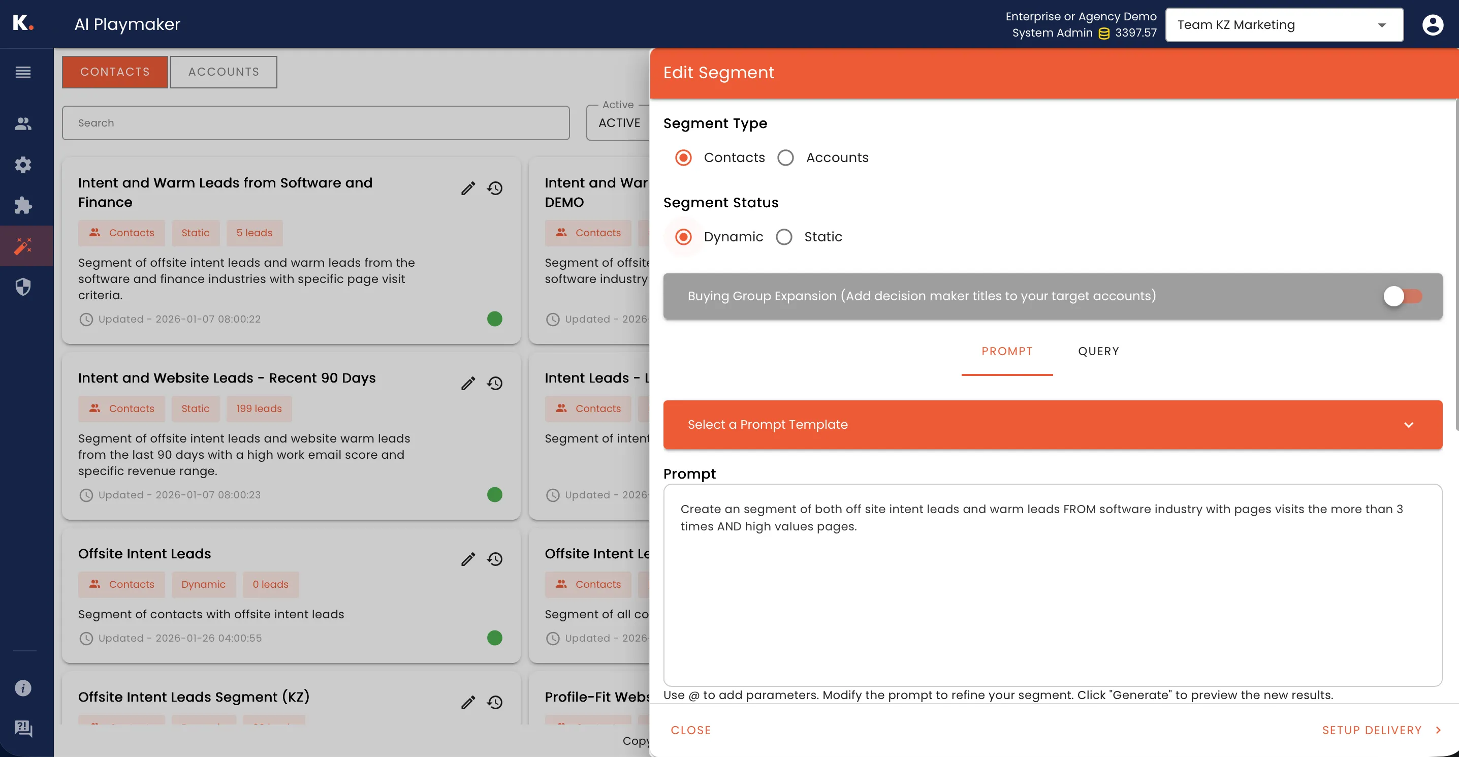Click inside the Search field
The image size is (1459, 757).
click(x=315, y=123)
